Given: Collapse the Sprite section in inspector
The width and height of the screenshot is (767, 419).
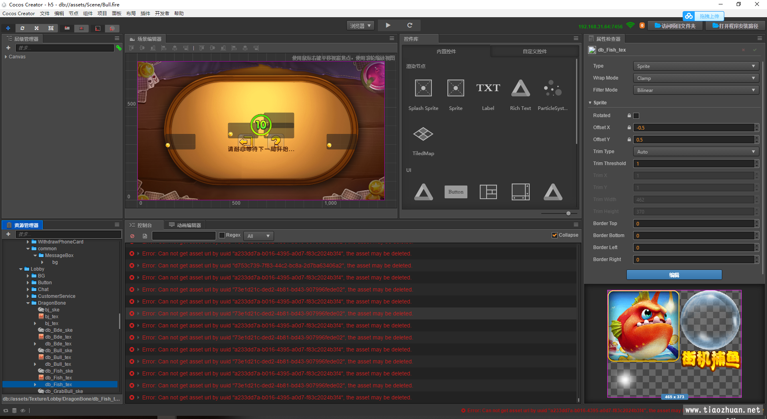Looking at the screenshot, I should [590, 103].
